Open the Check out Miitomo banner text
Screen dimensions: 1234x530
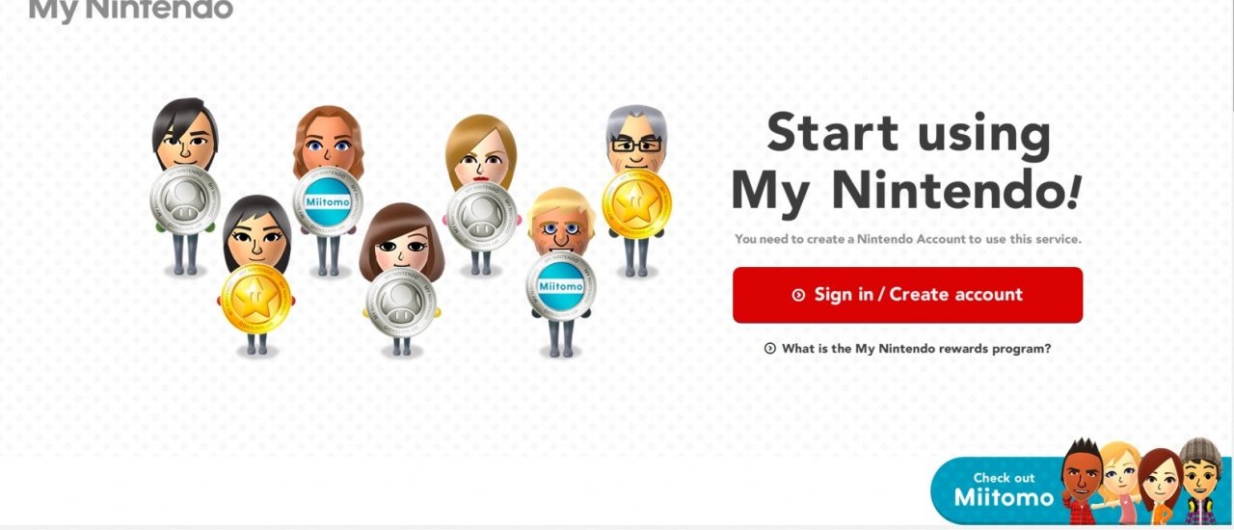(x=1004, y=490)
